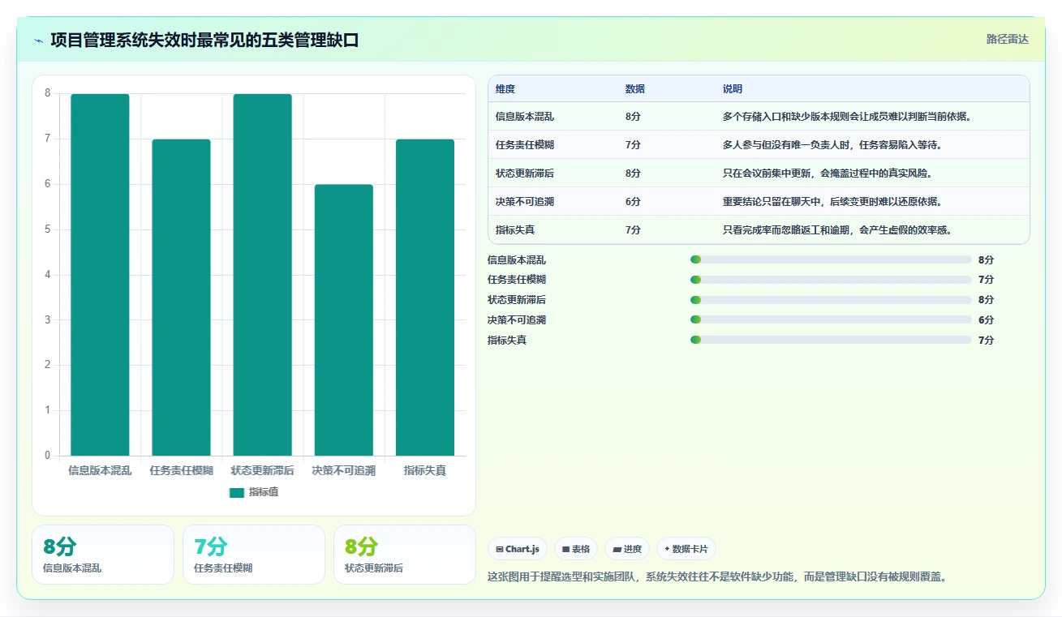The image size is (1062, 617).
Task: Click the Chart.js tag
Action: pos(518,549)
